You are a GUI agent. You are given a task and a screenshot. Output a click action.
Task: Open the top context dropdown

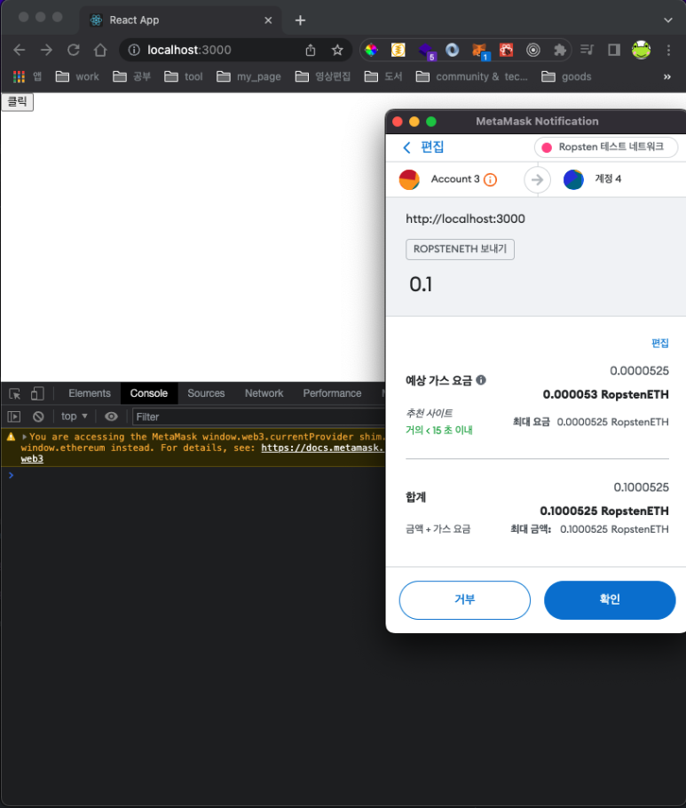click(75, 416)
